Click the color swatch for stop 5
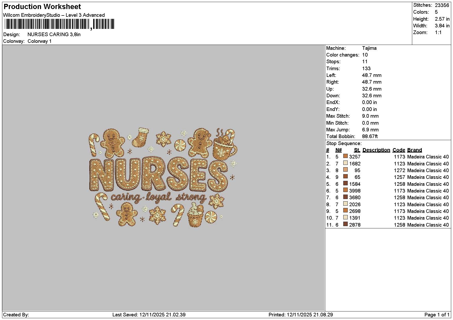 point(345,183)
